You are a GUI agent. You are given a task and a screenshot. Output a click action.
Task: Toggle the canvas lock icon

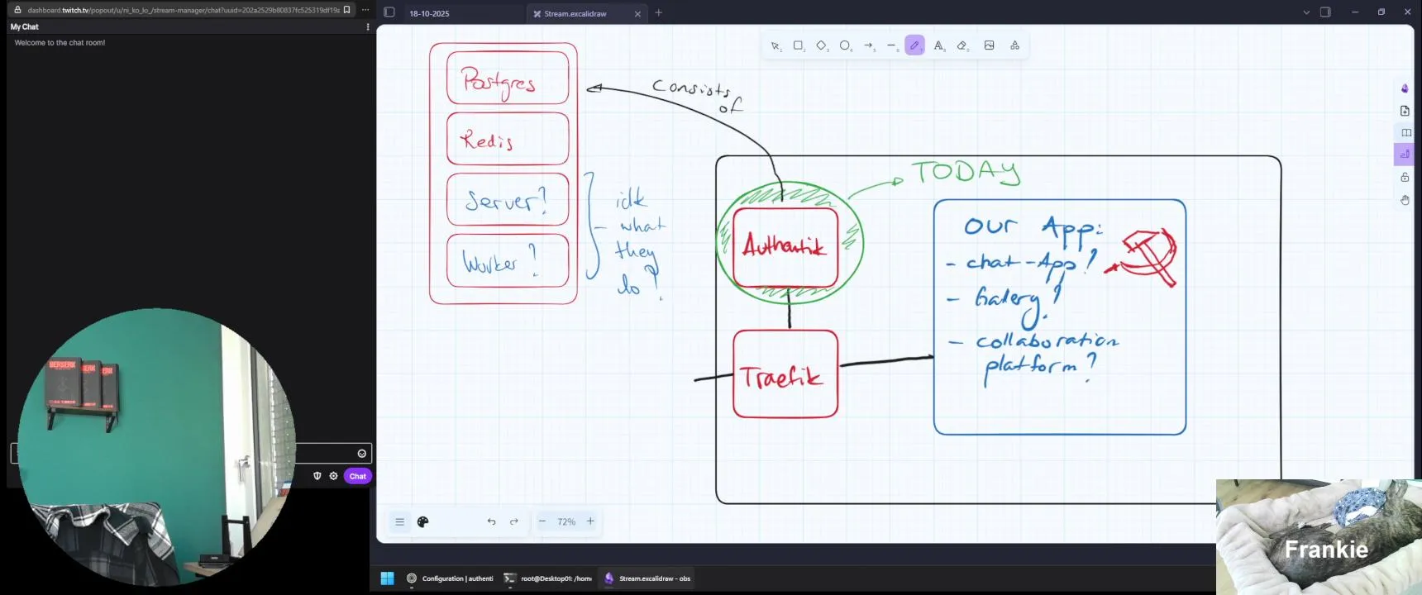pos(1405,178)
